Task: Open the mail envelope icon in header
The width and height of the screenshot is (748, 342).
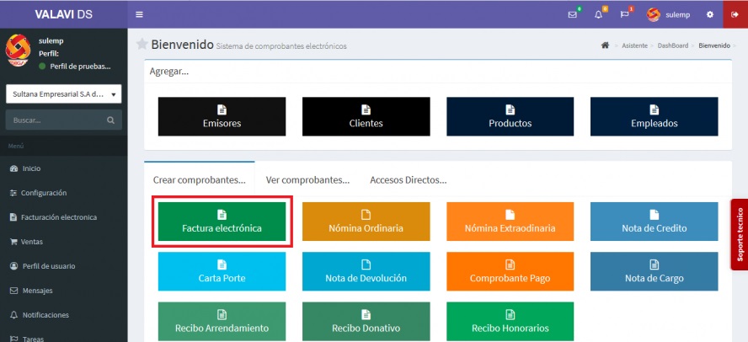Action: 573,14
